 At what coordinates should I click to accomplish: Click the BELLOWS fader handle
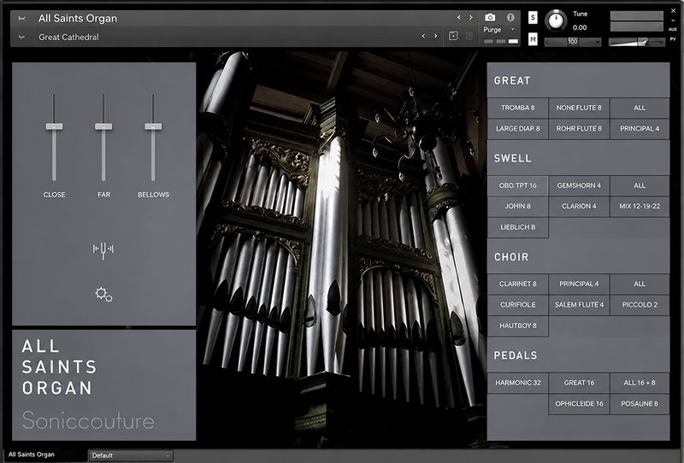(x=153, y=126)
